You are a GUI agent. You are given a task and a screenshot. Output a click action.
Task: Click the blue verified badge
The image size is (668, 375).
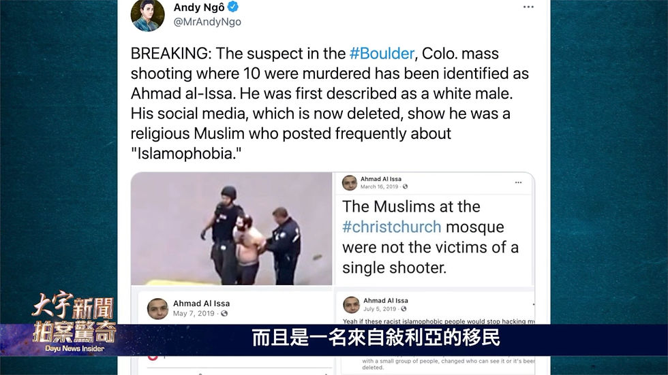point(233,7)
